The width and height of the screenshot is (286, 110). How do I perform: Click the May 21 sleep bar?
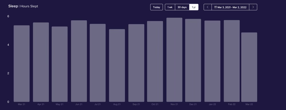(60, 64)
